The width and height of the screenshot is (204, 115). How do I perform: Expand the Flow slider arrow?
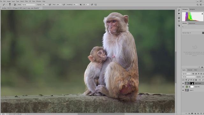pyautogui.click(x=61, y=4)
